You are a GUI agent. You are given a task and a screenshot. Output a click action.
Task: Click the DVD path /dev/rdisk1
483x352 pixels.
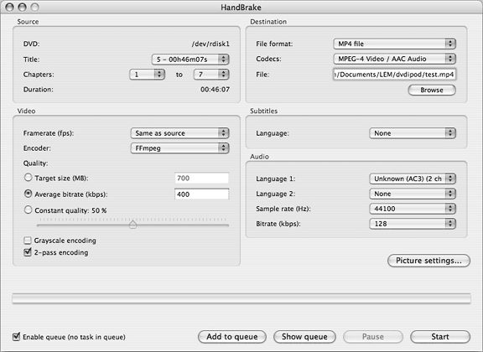tap(210, 44)
